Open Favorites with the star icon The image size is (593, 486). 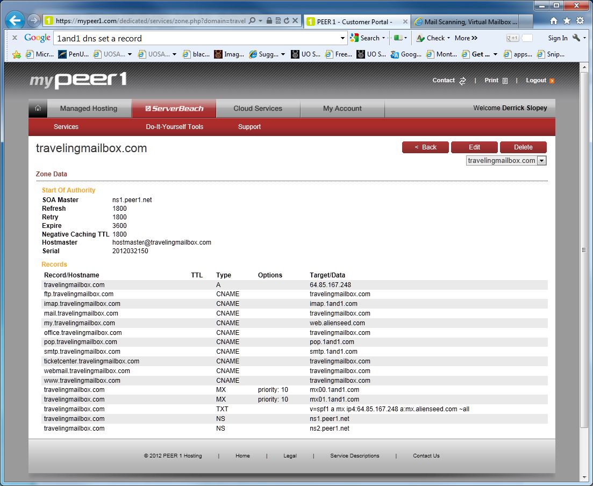(x=567, y=21)
